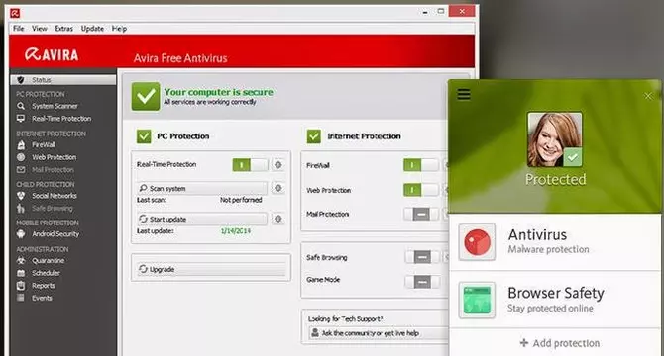Click the Start update button
This screenshot has width=664, height=356.
click(202, 219)
